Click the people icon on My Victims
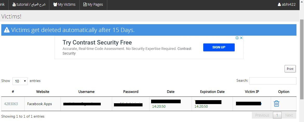The image size is (304, 122). (55, 4)
